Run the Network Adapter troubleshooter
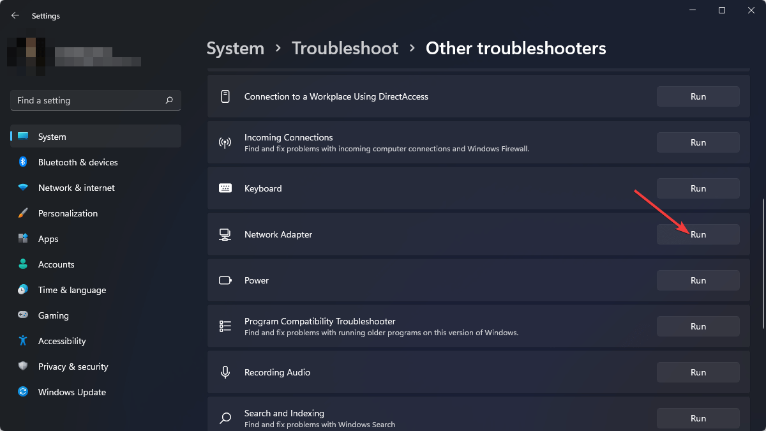 click(x=698, y=234)
